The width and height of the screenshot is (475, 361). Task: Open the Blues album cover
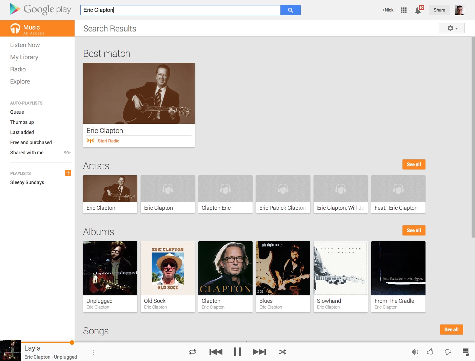tap(283, 268)
